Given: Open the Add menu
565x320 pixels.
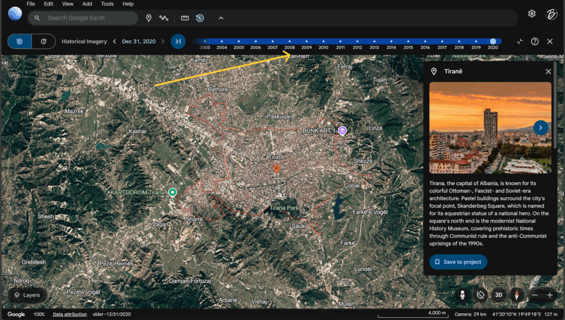Looking at the screenshot, I should pos(87,4).
